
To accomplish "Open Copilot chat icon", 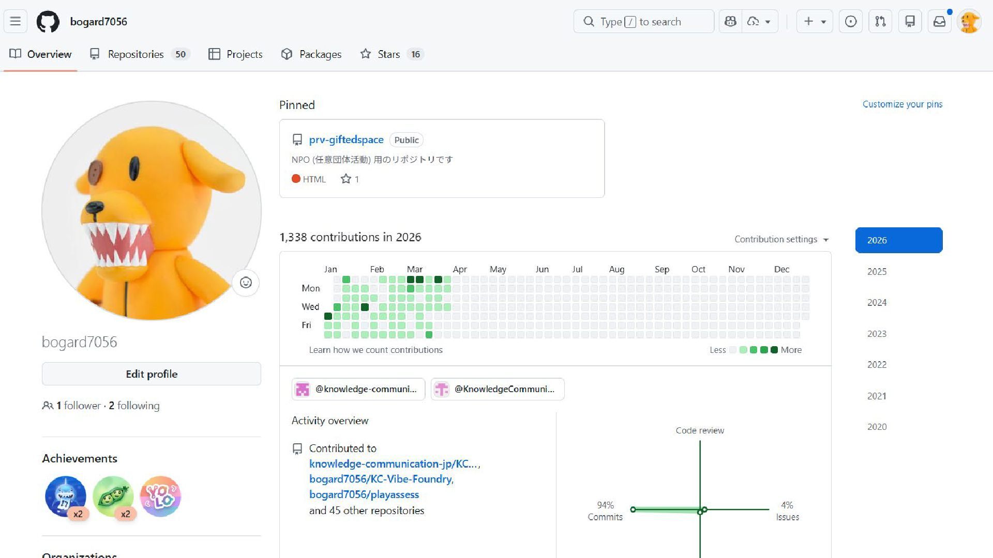I will coord(730,22).
